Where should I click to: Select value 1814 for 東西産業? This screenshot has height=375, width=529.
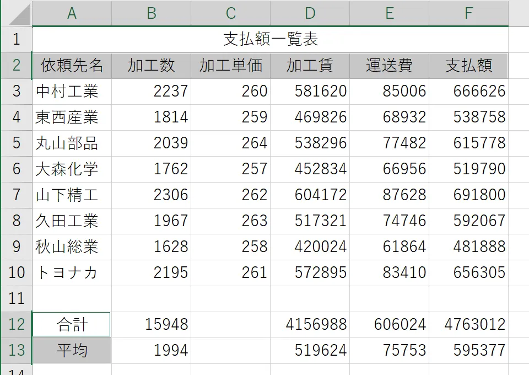click(x=151, y=117)
